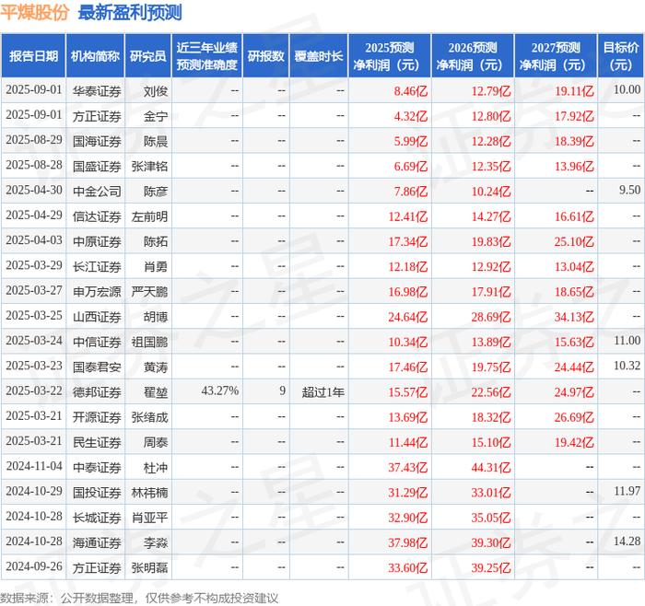645x606 pixels.
Task: Click the 覆盖时长 column header
Action: click(319, 56)
